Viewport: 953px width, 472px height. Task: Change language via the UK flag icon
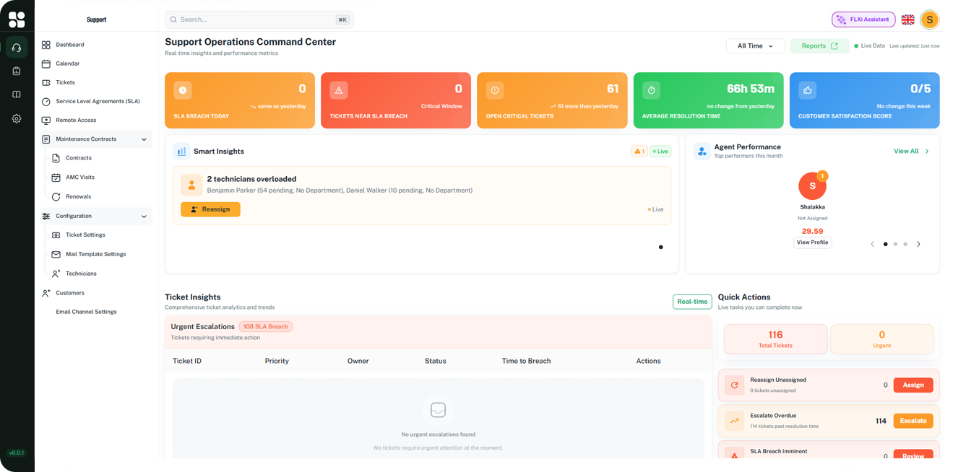coord(907,19)
